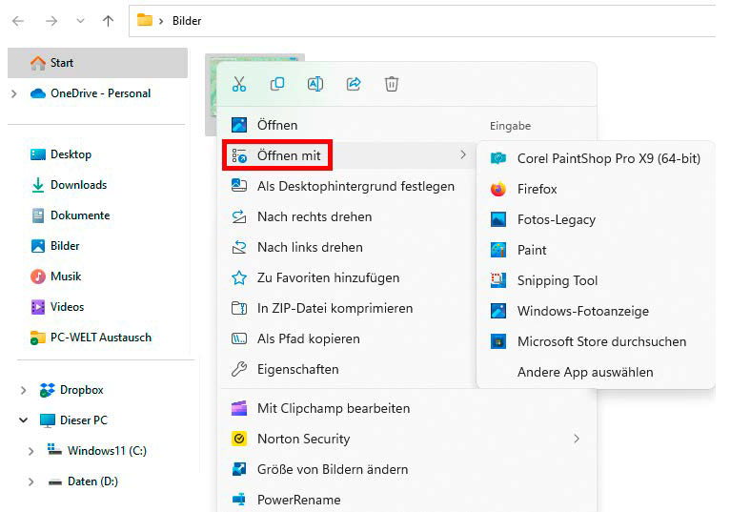Screen dimensions: 751x512
Task: Select Als Pfad kopieren
Action: click(x=347, y=338)
